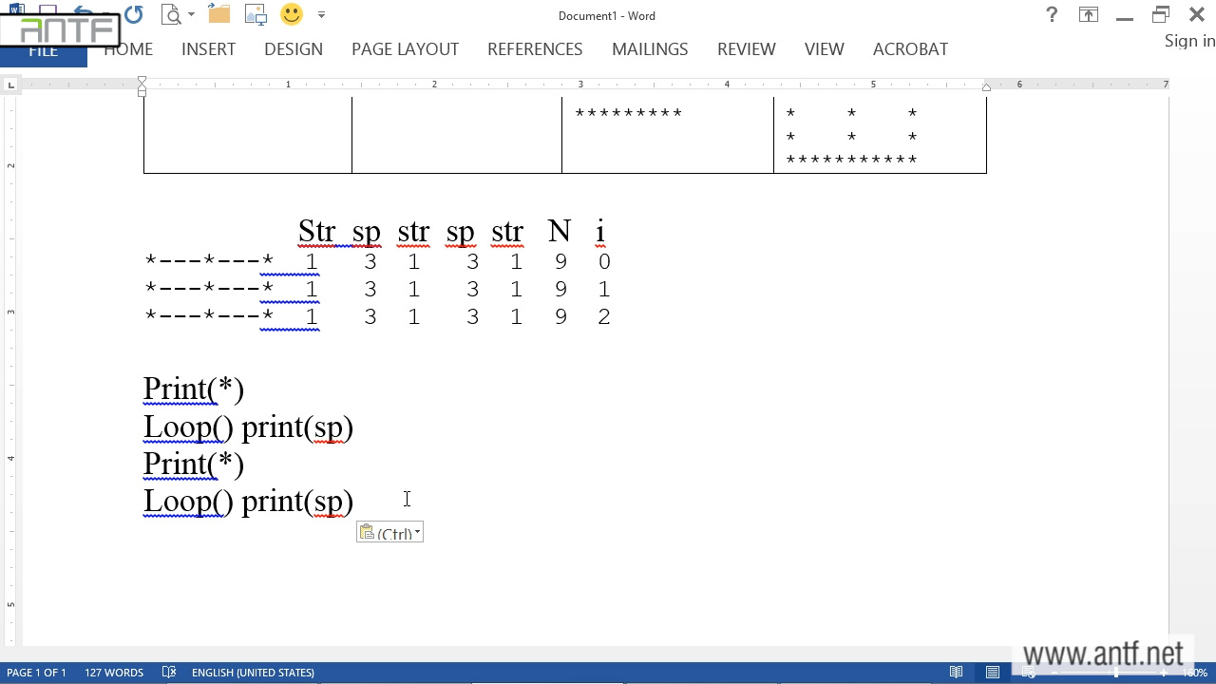Open Word Help question mark
This screenshot has height=684, width=1216.
pyautogui.click(x=1052, y=14)
